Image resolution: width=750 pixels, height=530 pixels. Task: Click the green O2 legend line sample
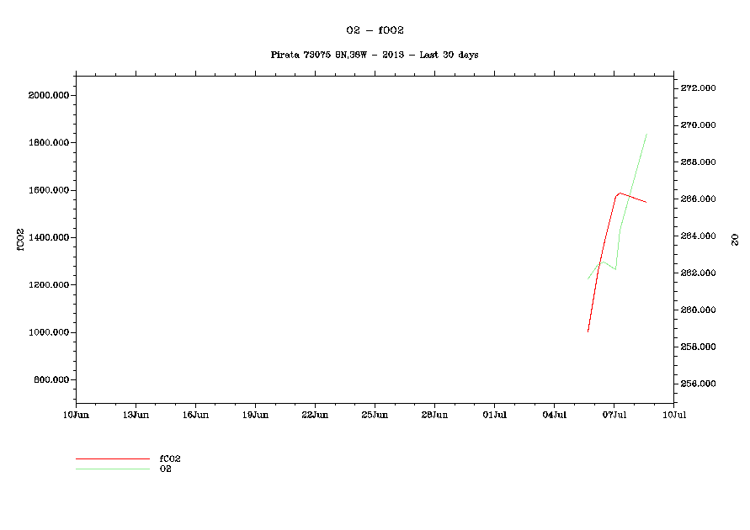coord(112,469)
